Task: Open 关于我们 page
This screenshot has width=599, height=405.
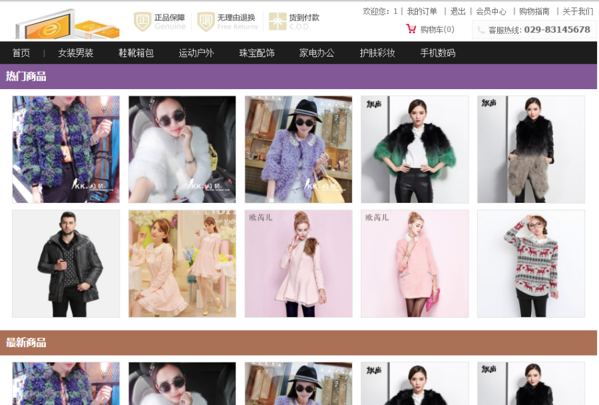Action: point(578,11)
